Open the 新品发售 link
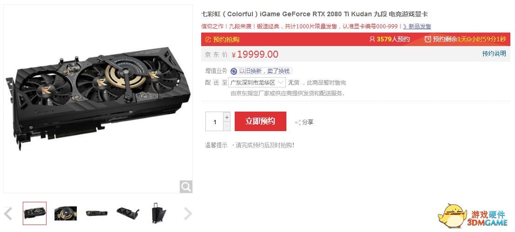This screenshot has width=515, height=232. pyautogui.click(x=417, y=27)
